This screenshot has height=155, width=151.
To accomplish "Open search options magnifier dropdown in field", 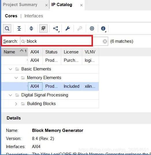I will tap(23, 41).
